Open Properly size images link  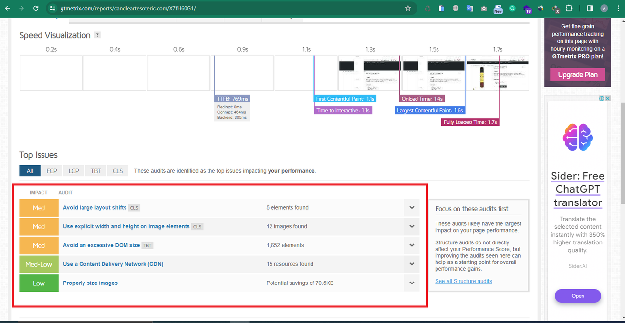pos(90,283)
